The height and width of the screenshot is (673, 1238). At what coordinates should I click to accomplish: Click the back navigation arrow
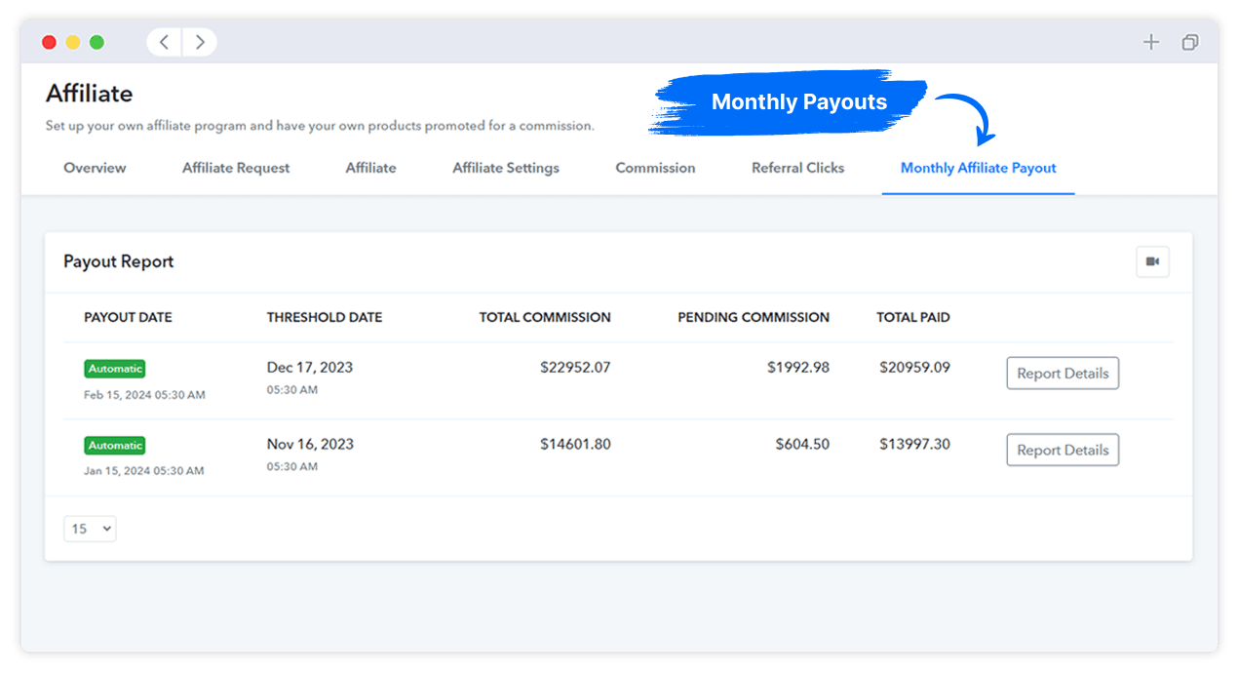163,42
